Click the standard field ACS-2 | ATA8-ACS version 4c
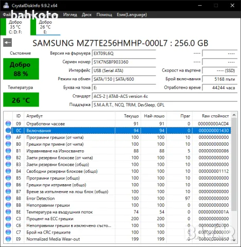Screen dimensions: 241x247 click(x=165, y=96)
